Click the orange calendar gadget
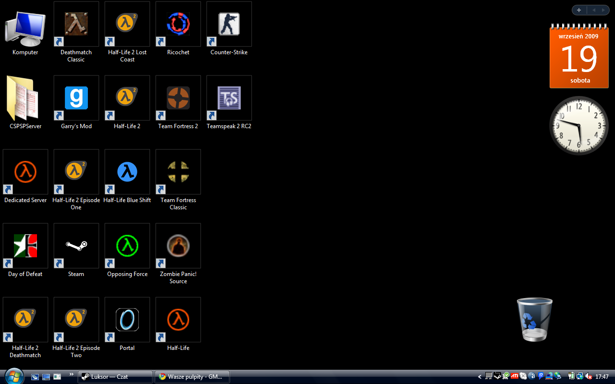This screenshot has height=384, width=615. click(x=580, y=56)
